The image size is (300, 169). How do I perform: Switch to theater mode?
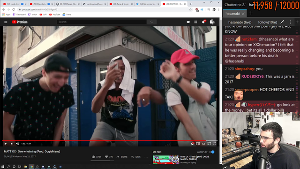pyautogui.click(x=203, y=144)
